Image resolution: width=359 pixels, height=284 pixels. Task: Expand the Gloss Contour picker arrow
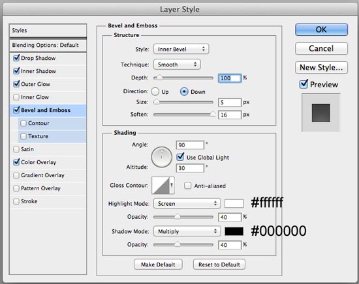point(172,185)
